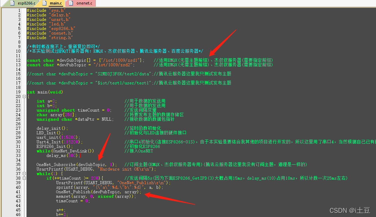Click the int a=0; declaration
The width and height of the screenshot is (376, 217).
(x=47, y=101)
